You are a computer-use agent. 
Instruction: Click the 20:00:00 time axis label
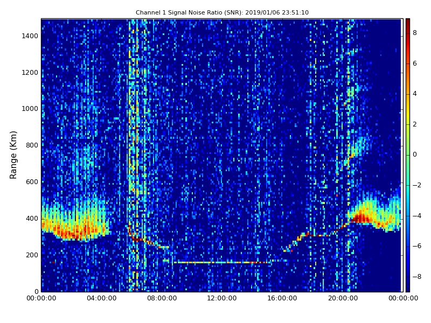coord(343,298)
